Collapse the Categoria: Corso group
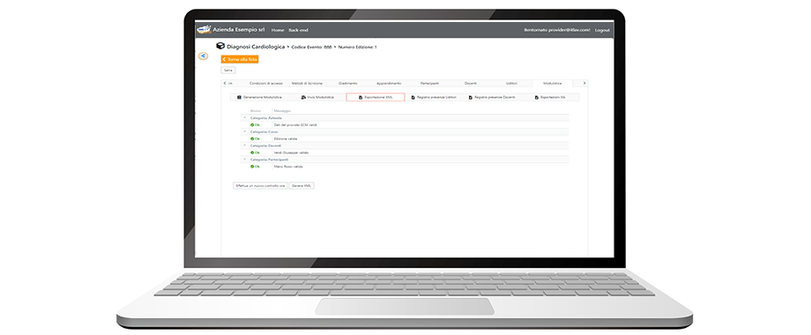811x335 pixels. click(245, 132)
